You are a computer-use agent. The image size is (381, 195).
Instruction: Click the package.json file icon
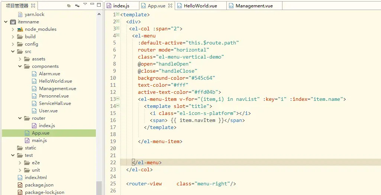(20, 185)
